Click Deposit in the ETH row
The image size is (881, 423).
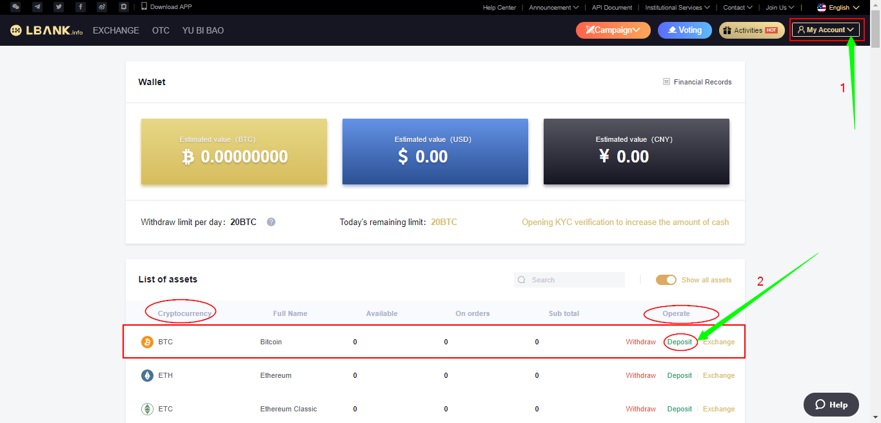pyautogui.click(x=680, y=375)
